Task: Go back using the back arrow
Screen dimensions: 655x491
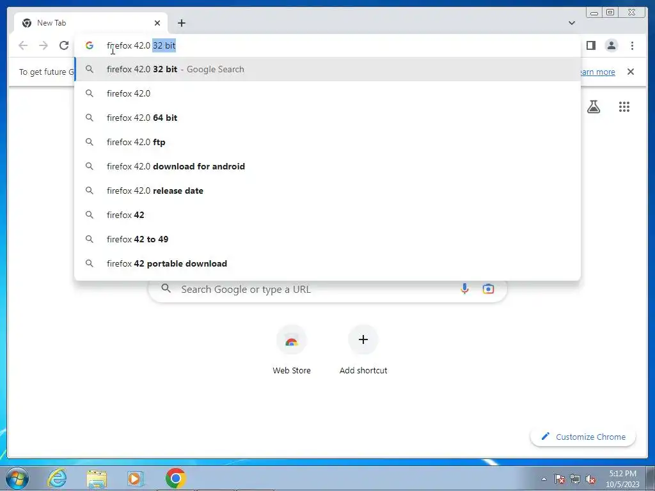Action: [23, 45]
